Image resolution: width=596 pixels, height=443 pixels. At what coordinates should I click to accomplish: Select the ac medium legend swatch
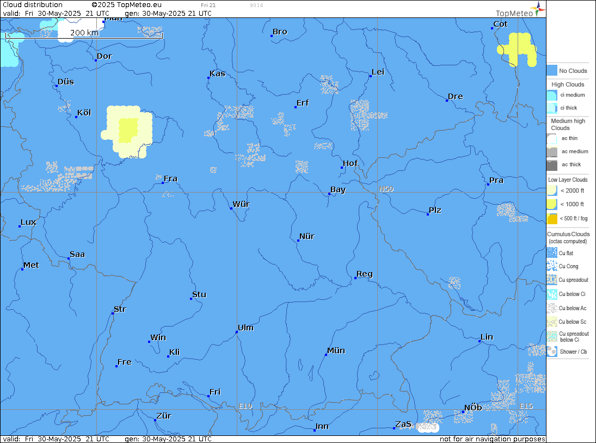552,152
